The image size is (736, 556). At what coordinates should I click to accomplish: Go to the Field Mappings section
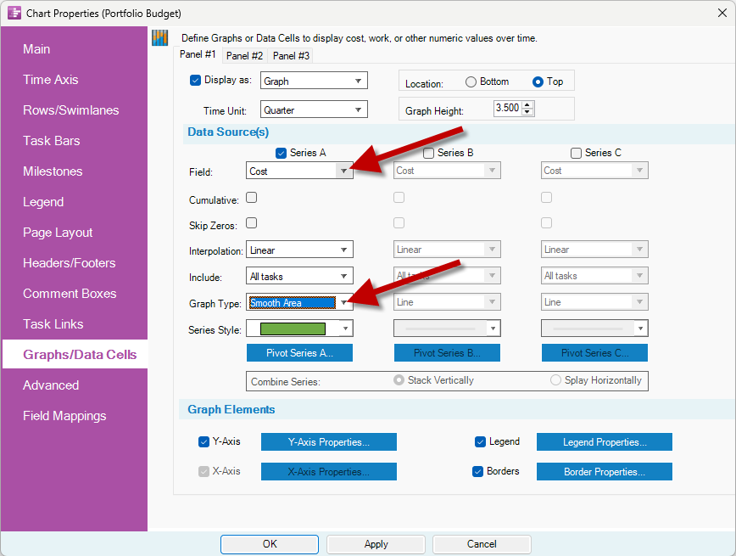click(x=64, y=416)
